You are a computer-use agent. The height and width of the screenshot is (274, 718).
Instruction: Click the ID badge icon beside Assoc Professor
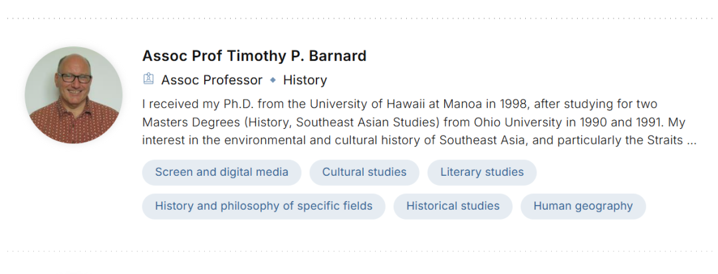click(148, 80)
